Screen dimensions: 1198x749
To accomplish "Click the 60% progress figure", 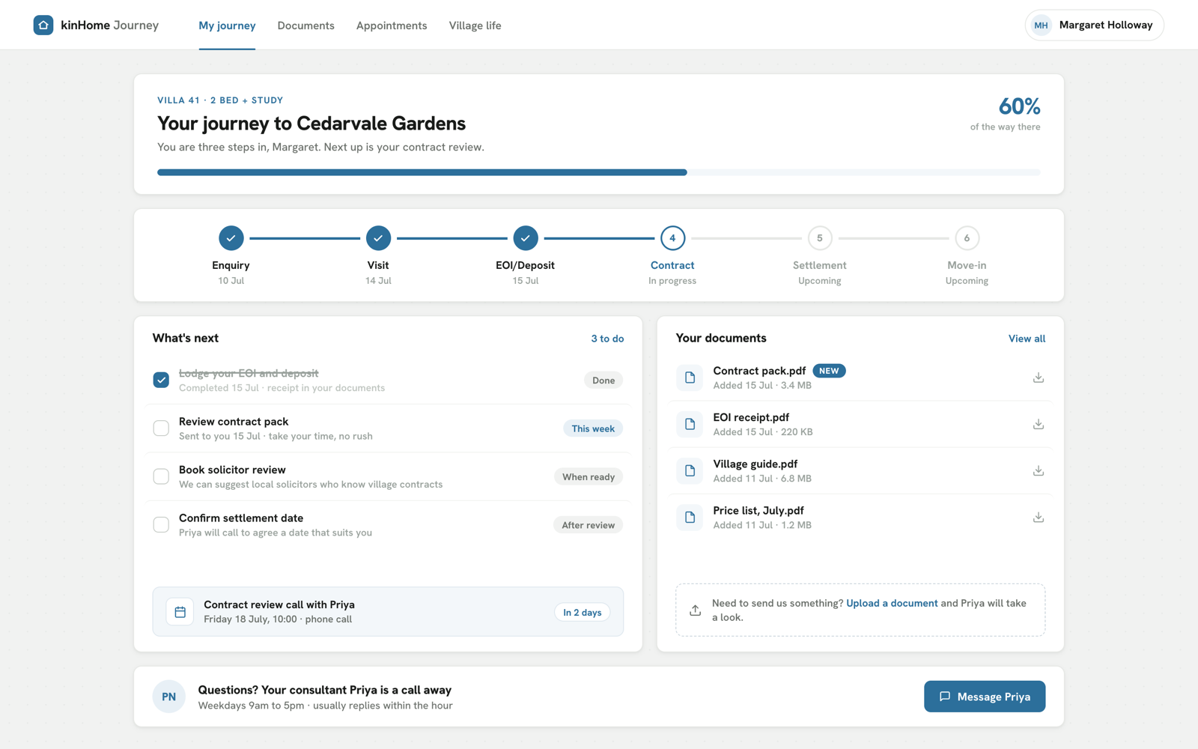I will [1019, 106].
